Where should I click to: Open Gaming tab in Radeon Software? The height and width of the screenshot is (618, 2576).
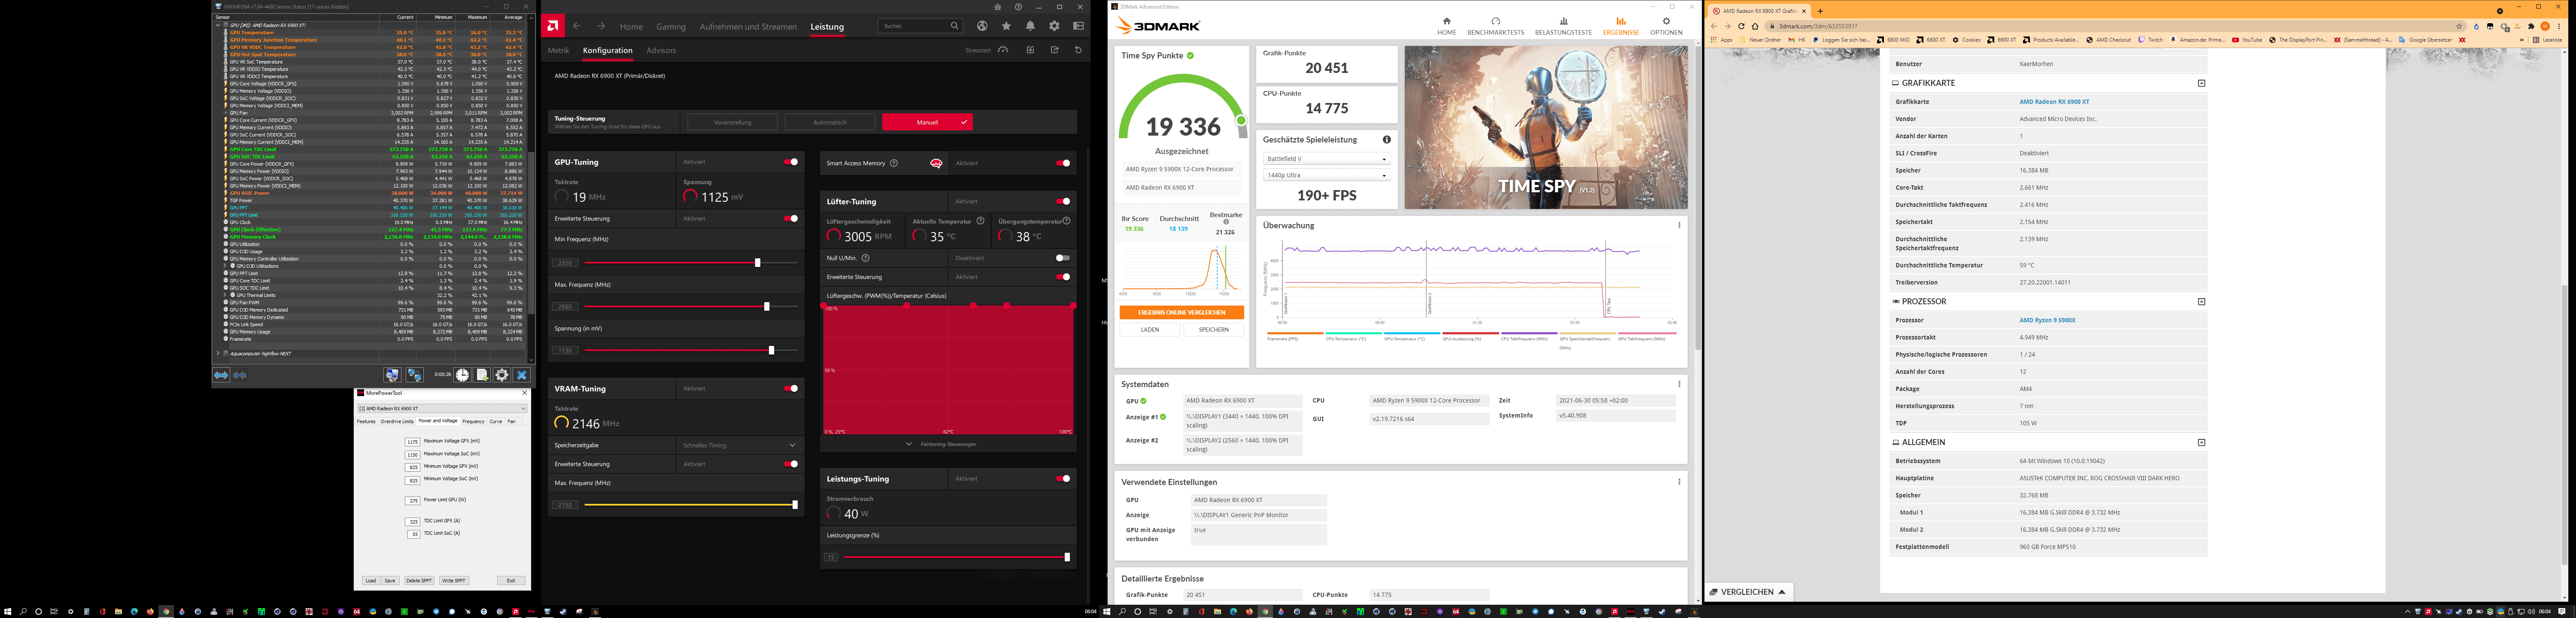[x=671, y=27]
